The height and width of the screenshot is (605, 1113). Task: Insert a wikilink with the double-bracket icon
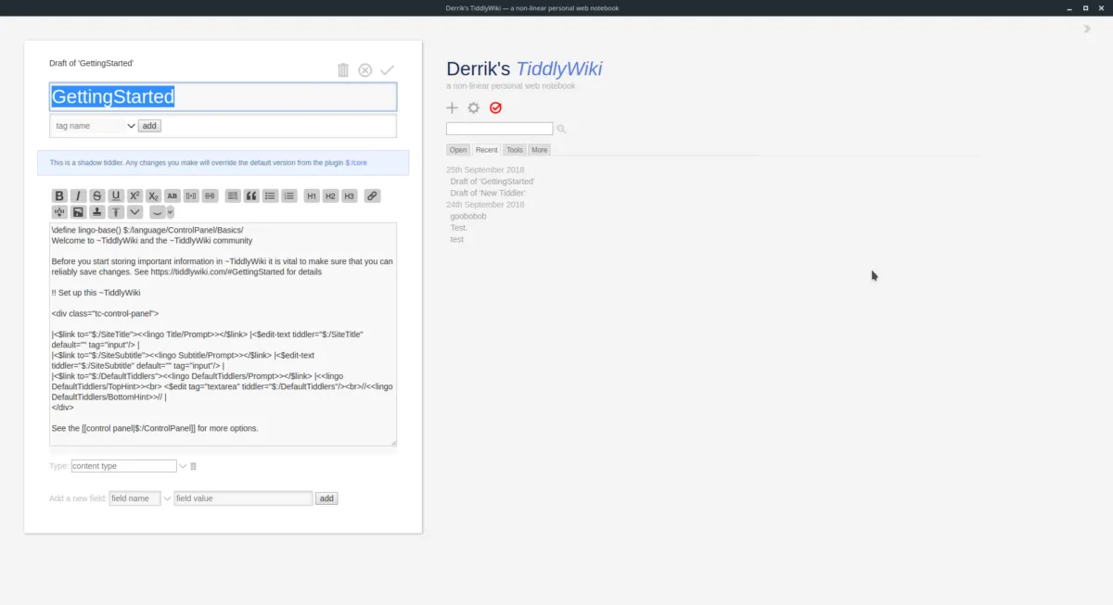191,195
